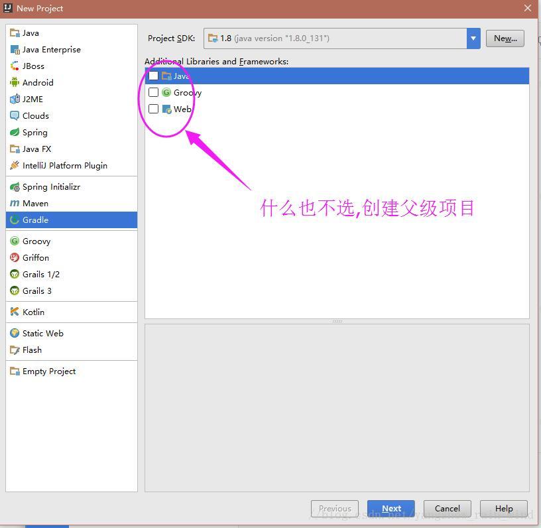Click the Java framework folder icon in libraries list

pos(166,76)
